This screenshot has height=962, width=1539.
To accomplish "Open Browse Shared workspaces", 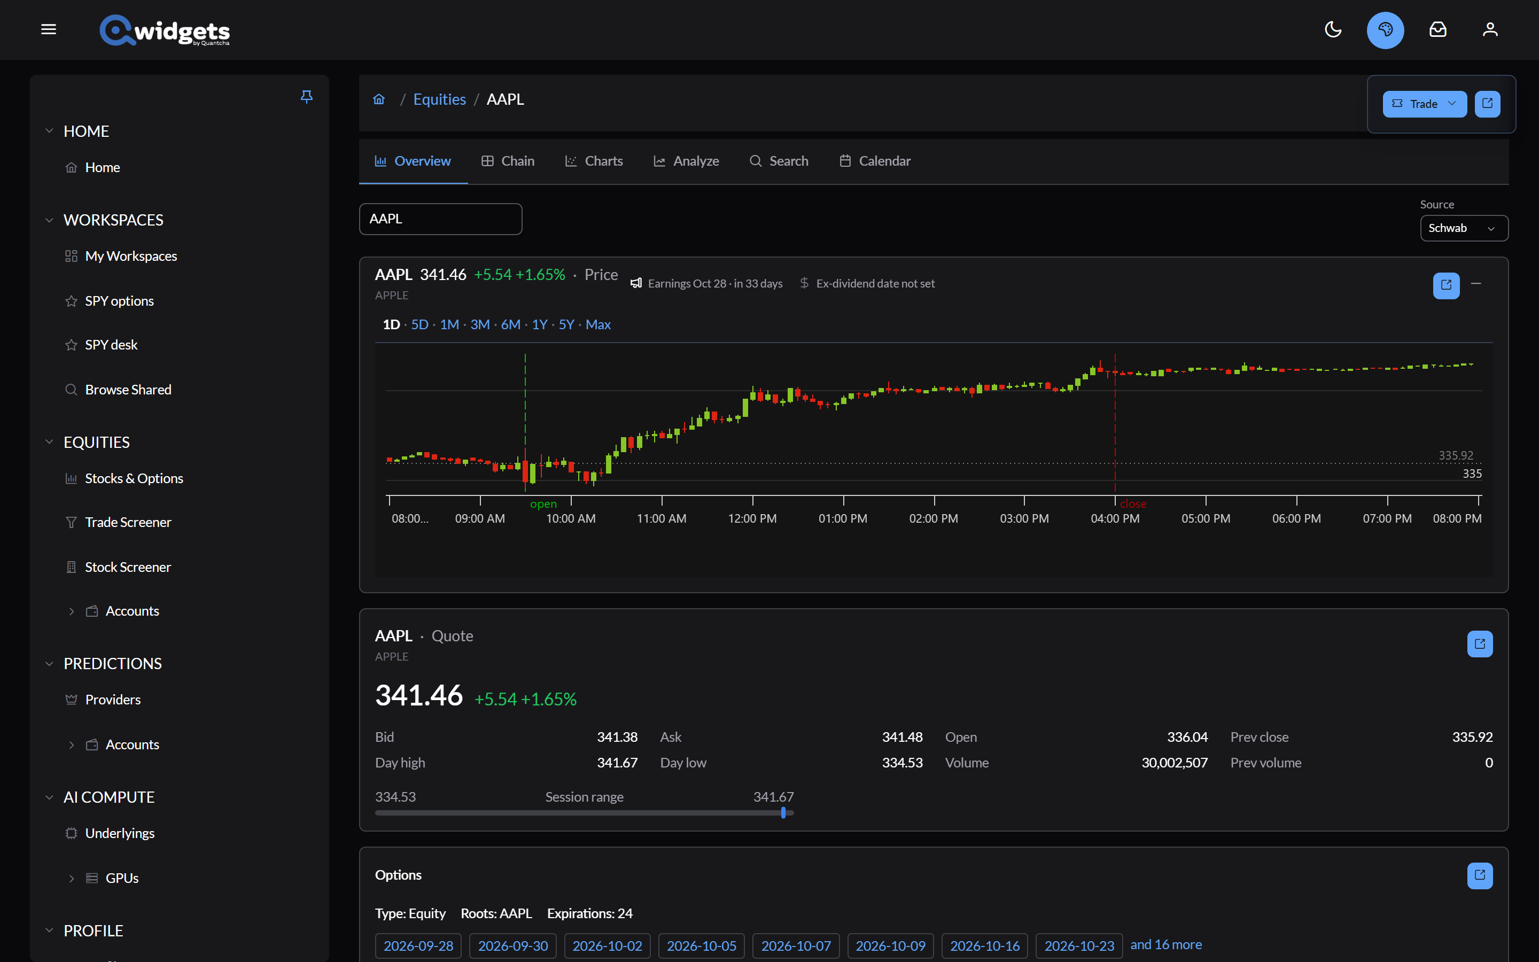I will (128, 390).
